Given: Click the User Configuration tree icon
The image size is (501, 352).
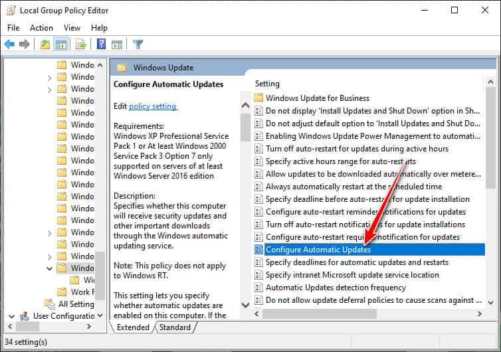Looking at the screenshot, I should [25, 316].
